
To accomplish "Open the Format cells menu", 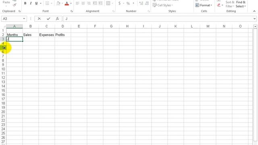I will click(204, 5).
